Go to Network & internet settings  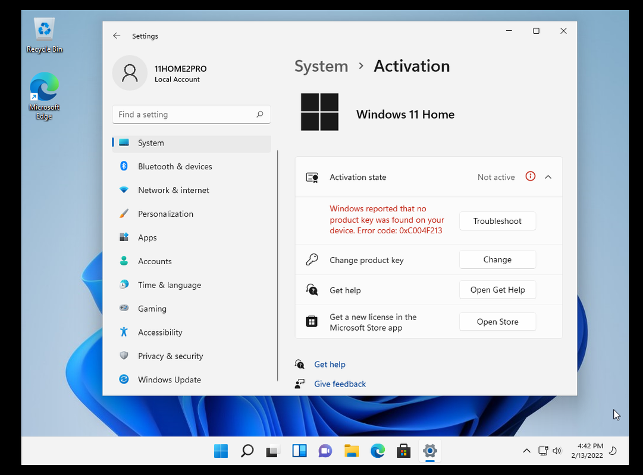pos(192,190)
